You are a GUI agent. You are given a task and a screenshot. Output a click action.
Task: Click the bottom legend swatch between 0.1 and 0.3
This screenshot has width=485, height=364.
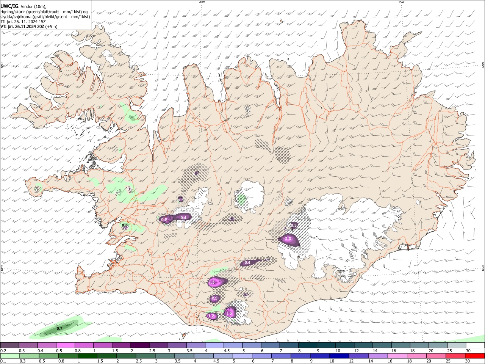[x=10, y=356]
